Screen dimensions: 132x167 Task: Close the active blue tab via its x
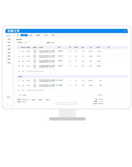tap(26, 35)
